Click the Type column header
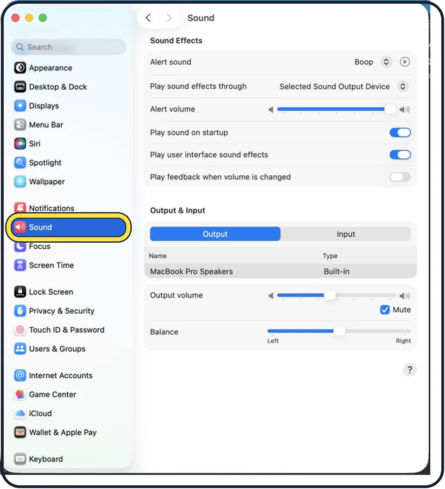Viewport: 445px width, 489px height. pos(330,256)
